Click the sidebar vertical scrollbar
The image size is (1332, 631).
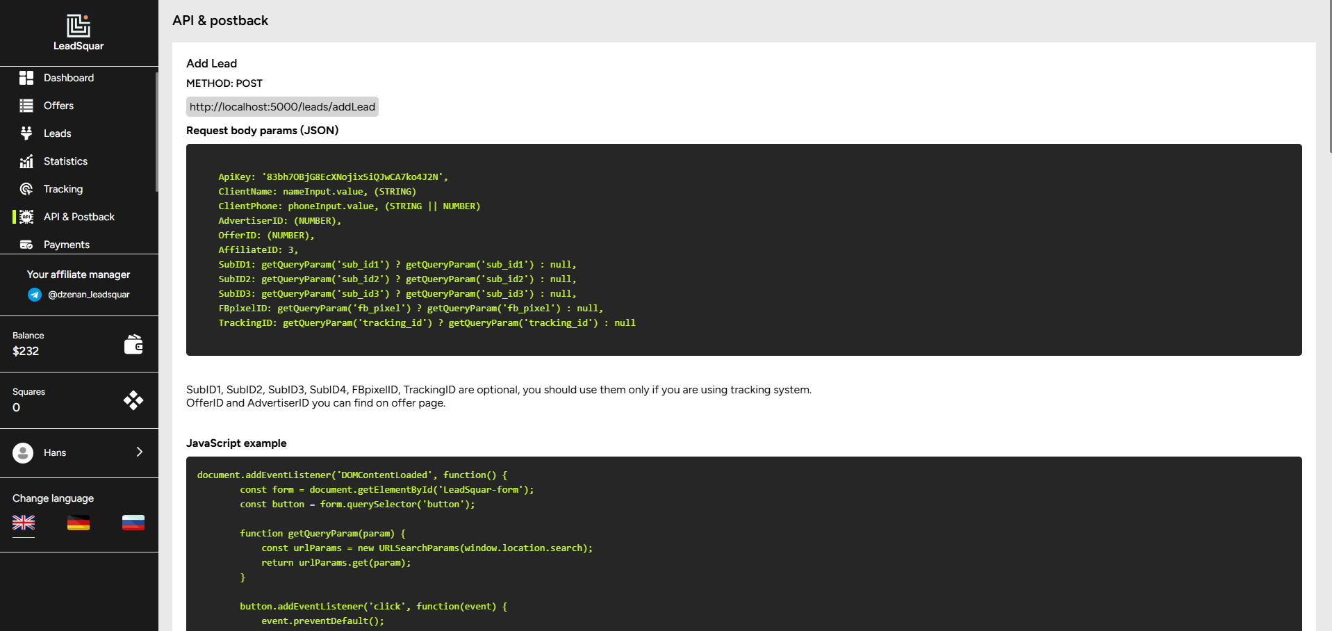157,132
